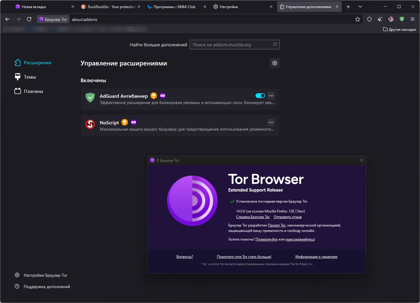Open the NoScript toolbar icon
This screenshot has height=303, width=420.
(391, 19)
